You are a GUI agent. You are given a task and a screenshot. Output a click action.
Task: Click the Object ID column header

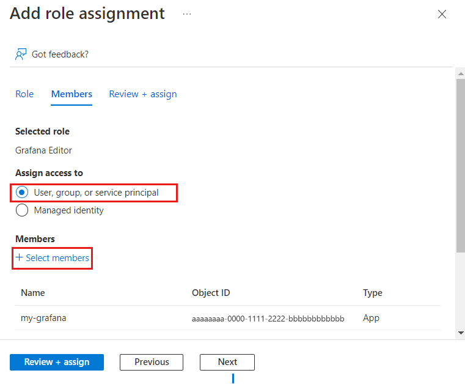click(x=211, y=293)
